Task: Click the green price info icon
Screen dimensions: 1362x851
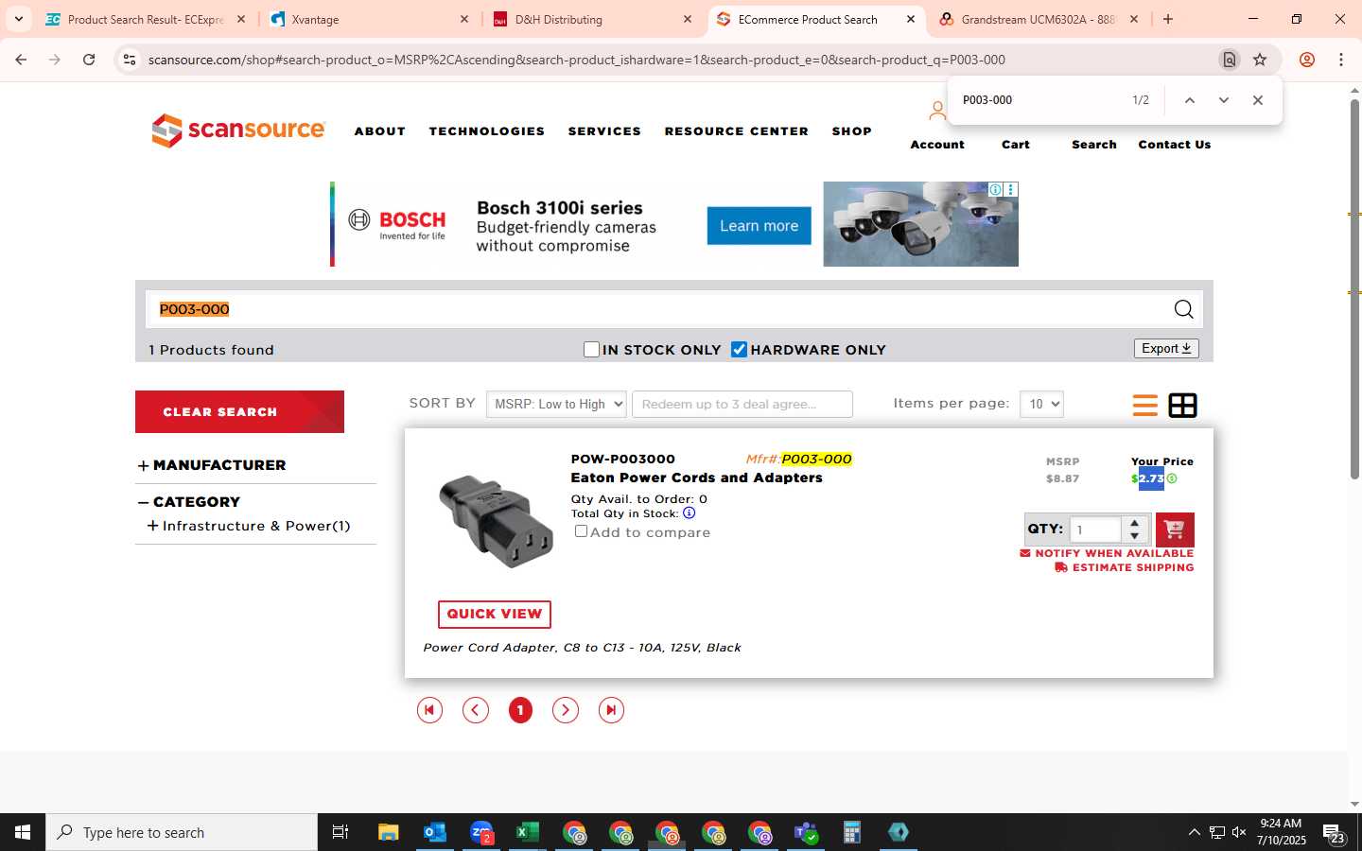Action: point(1172,478)
